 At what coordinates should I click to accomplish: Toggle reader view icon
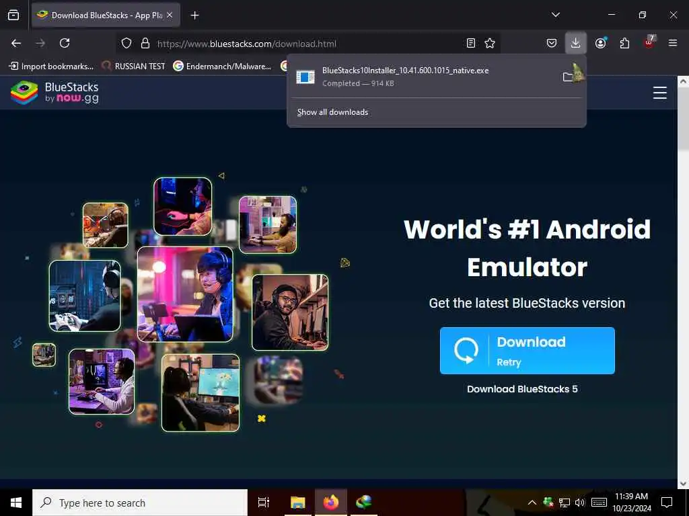[470, 43]
